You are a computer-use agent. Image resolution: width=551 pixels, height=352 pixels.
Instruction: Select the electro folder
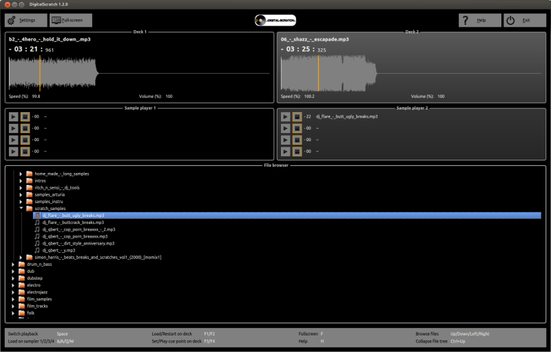tap(34, 285)
